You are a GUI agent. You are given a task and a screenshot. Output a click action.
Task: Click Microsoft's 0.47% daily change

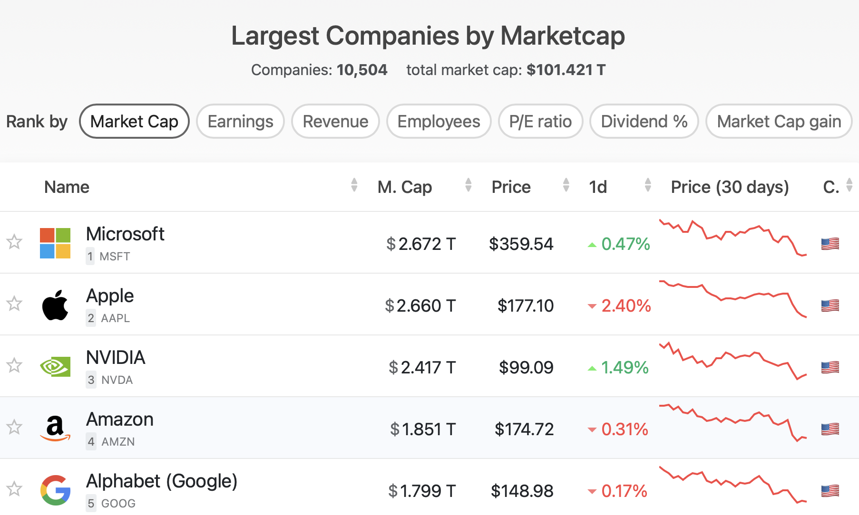pyautogui.click(x=619, y=244)
